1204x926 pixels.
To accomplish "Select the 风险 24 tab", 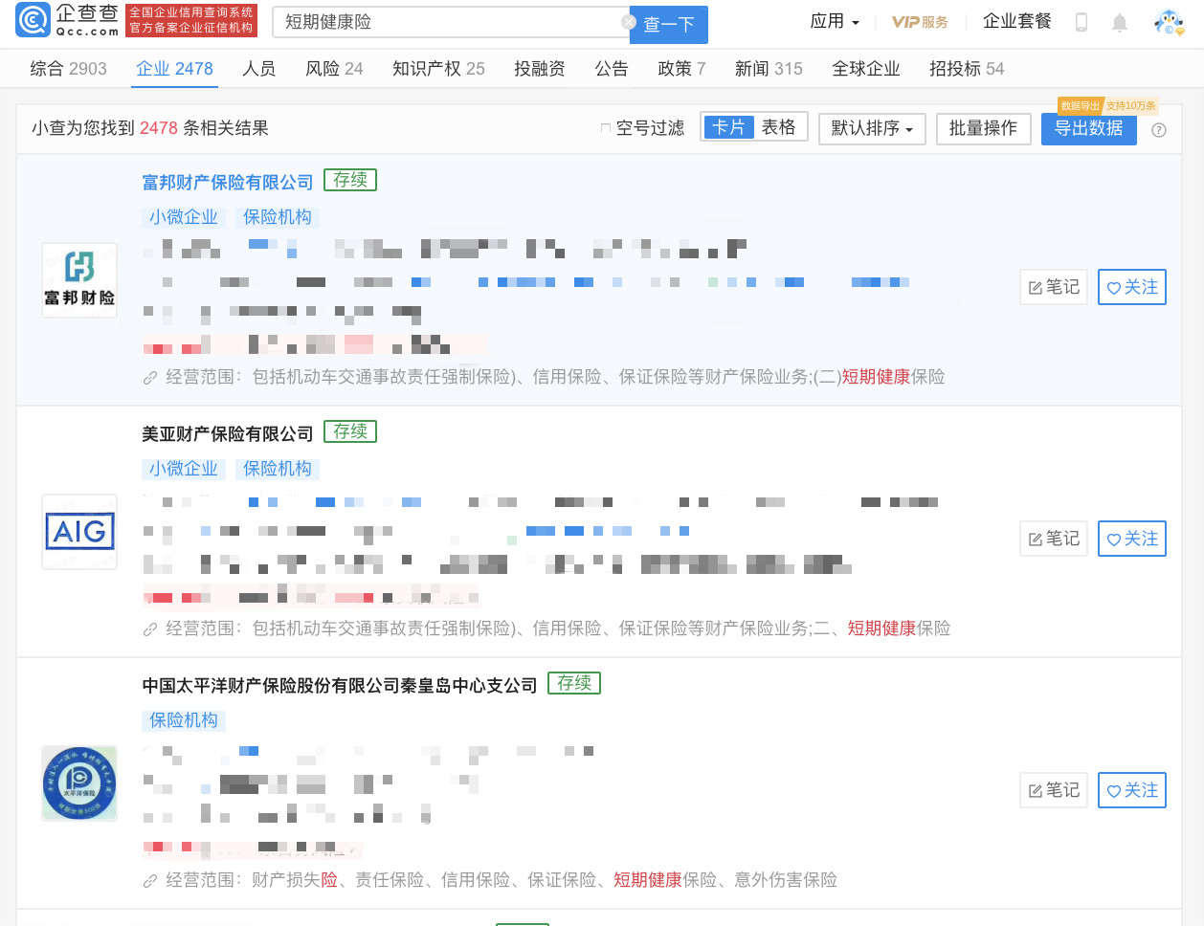I will click(334, 69).
